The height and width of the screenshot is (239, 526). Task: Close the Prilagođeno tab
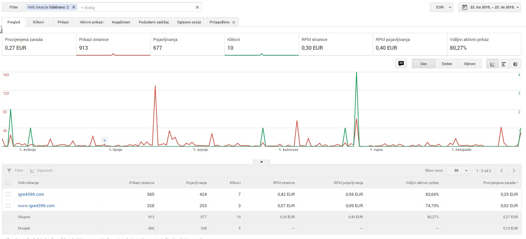(x=233, y=22)
